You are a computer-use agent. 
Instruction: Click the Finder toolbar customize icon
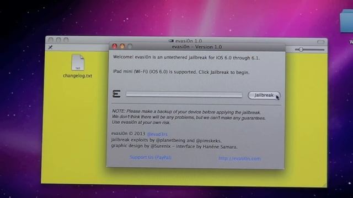coord(50,47)
